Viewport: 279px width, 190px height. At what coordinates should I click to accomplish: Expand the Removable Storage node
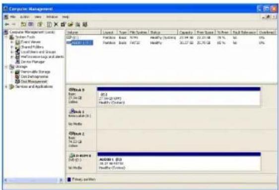point(12,72)
